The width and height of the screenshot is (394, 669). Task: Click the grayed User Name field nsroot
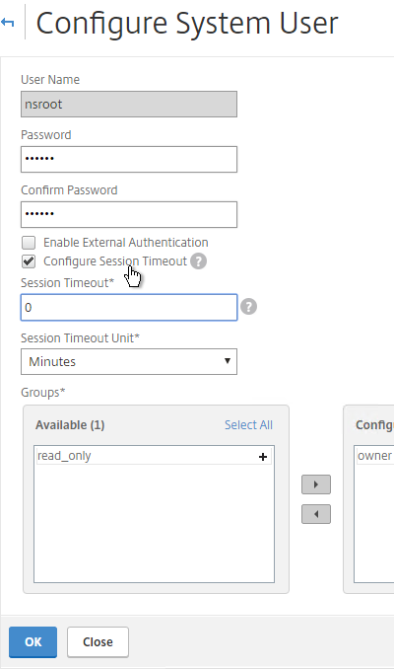point(129,105)
